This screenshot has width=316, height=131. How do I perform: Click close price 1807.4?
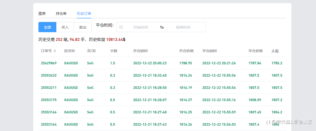coord(254,124)
